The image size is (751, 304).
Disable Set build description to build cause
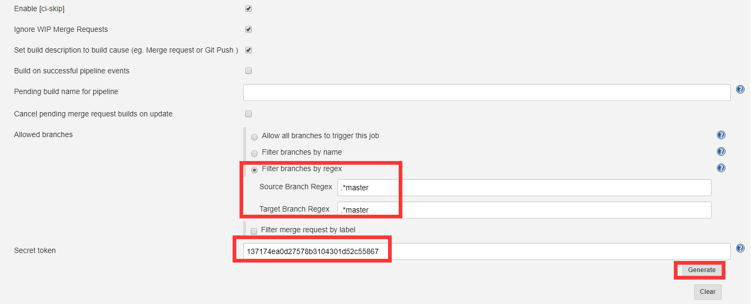(x=249, y=50)
